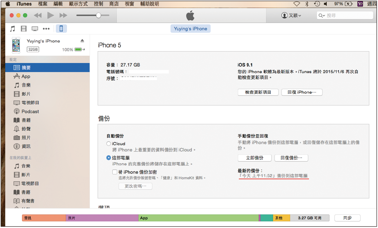Click the Yuying's iPhone tab

[190, 29]
